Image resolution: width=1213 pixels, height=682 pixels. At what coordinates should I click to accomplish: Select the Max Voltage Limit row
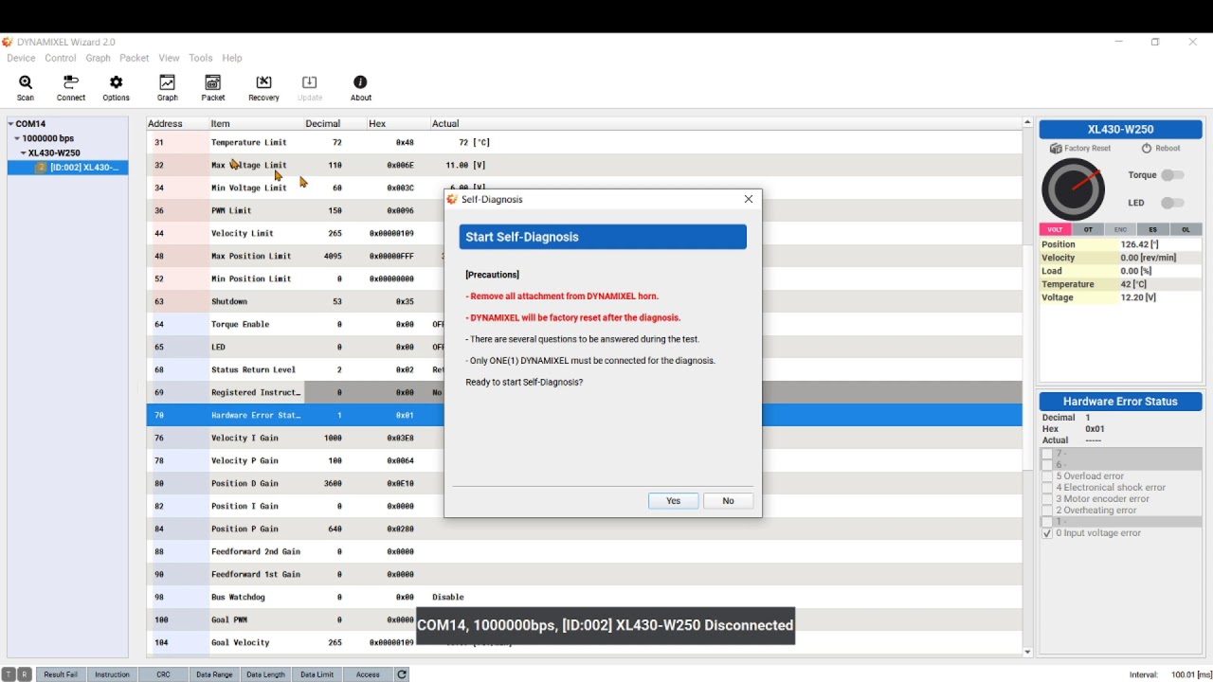pos(584,165)
